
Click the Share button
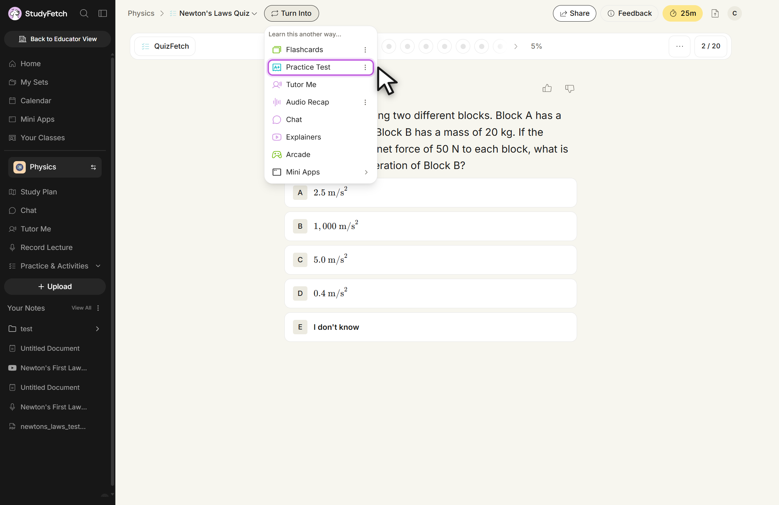[574, 13]
